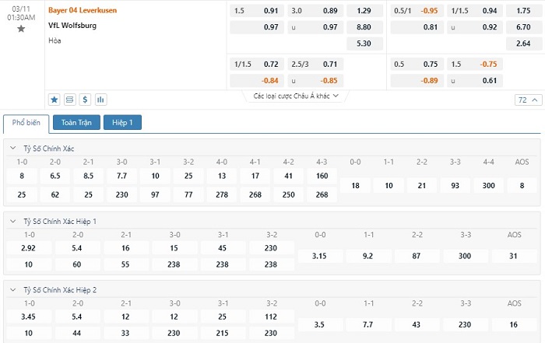
Task: Select full-time 4-4 odds 300
Action: click(487, 185)
